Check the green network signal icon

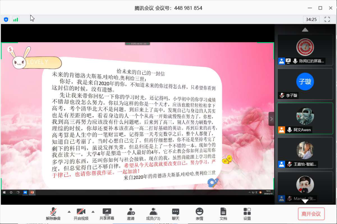tap(15, 20)
